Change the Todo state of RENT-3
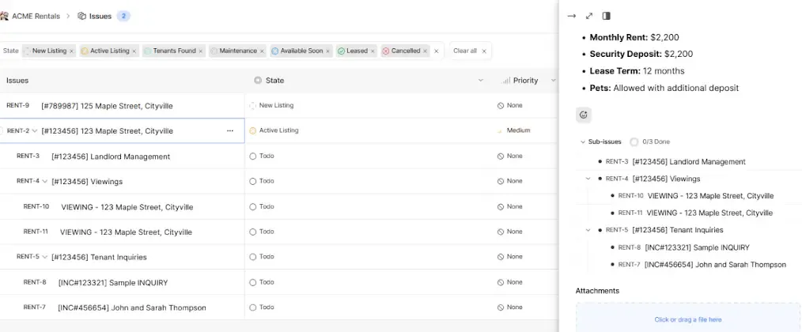 (263, 156)
